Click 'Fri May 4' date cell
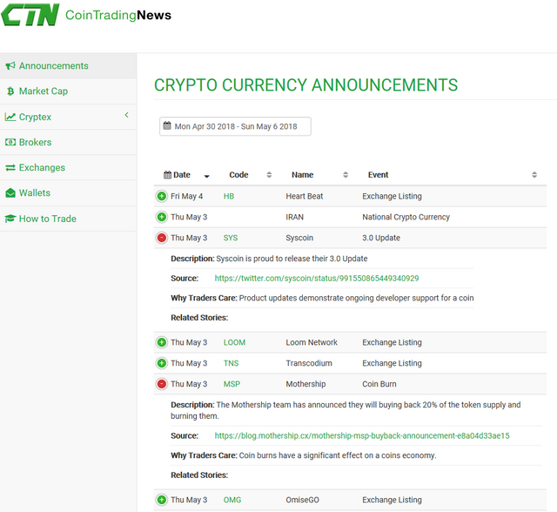 [x=186, y=196]
